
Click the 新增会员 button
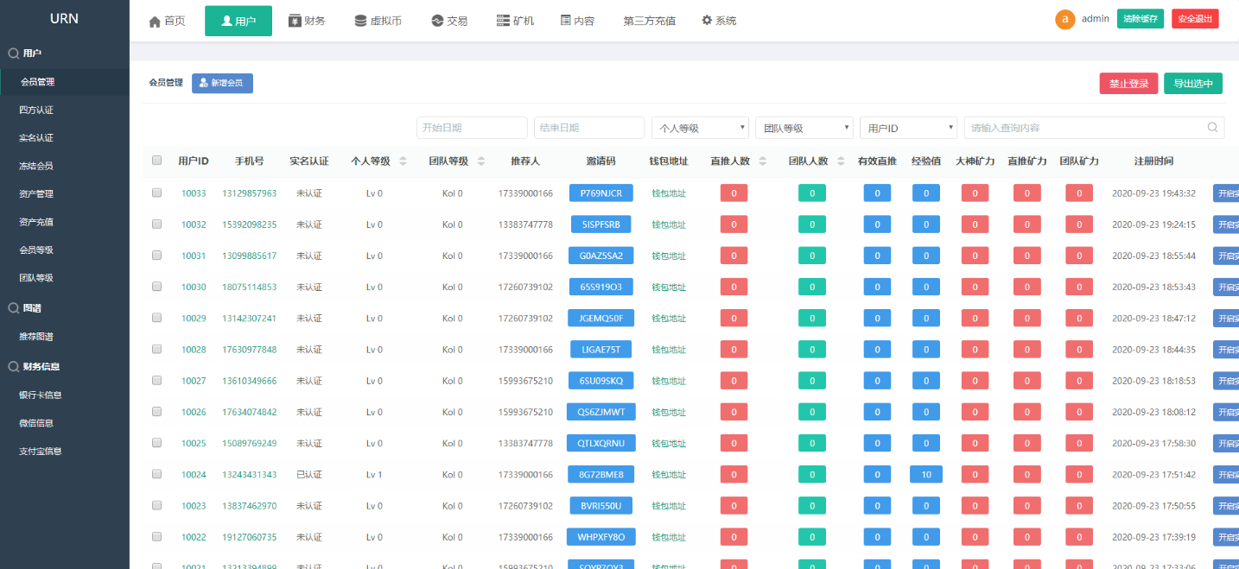coord(222,83)
